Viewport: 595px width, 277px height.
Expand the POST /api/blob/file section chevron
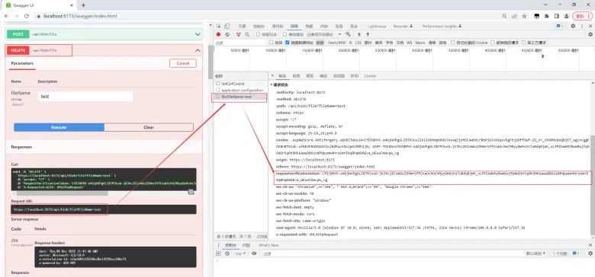[198, 34]
